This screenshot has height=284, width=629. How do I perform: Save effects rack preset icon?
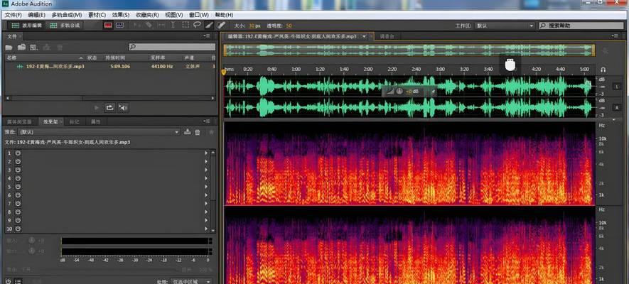[x=187, y=132]
